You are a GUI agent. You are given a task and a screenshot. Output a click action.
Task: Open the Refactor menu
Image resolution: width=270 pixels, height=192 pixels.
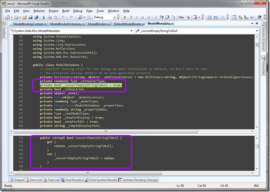pyautogui.click(x=39, y=11)
